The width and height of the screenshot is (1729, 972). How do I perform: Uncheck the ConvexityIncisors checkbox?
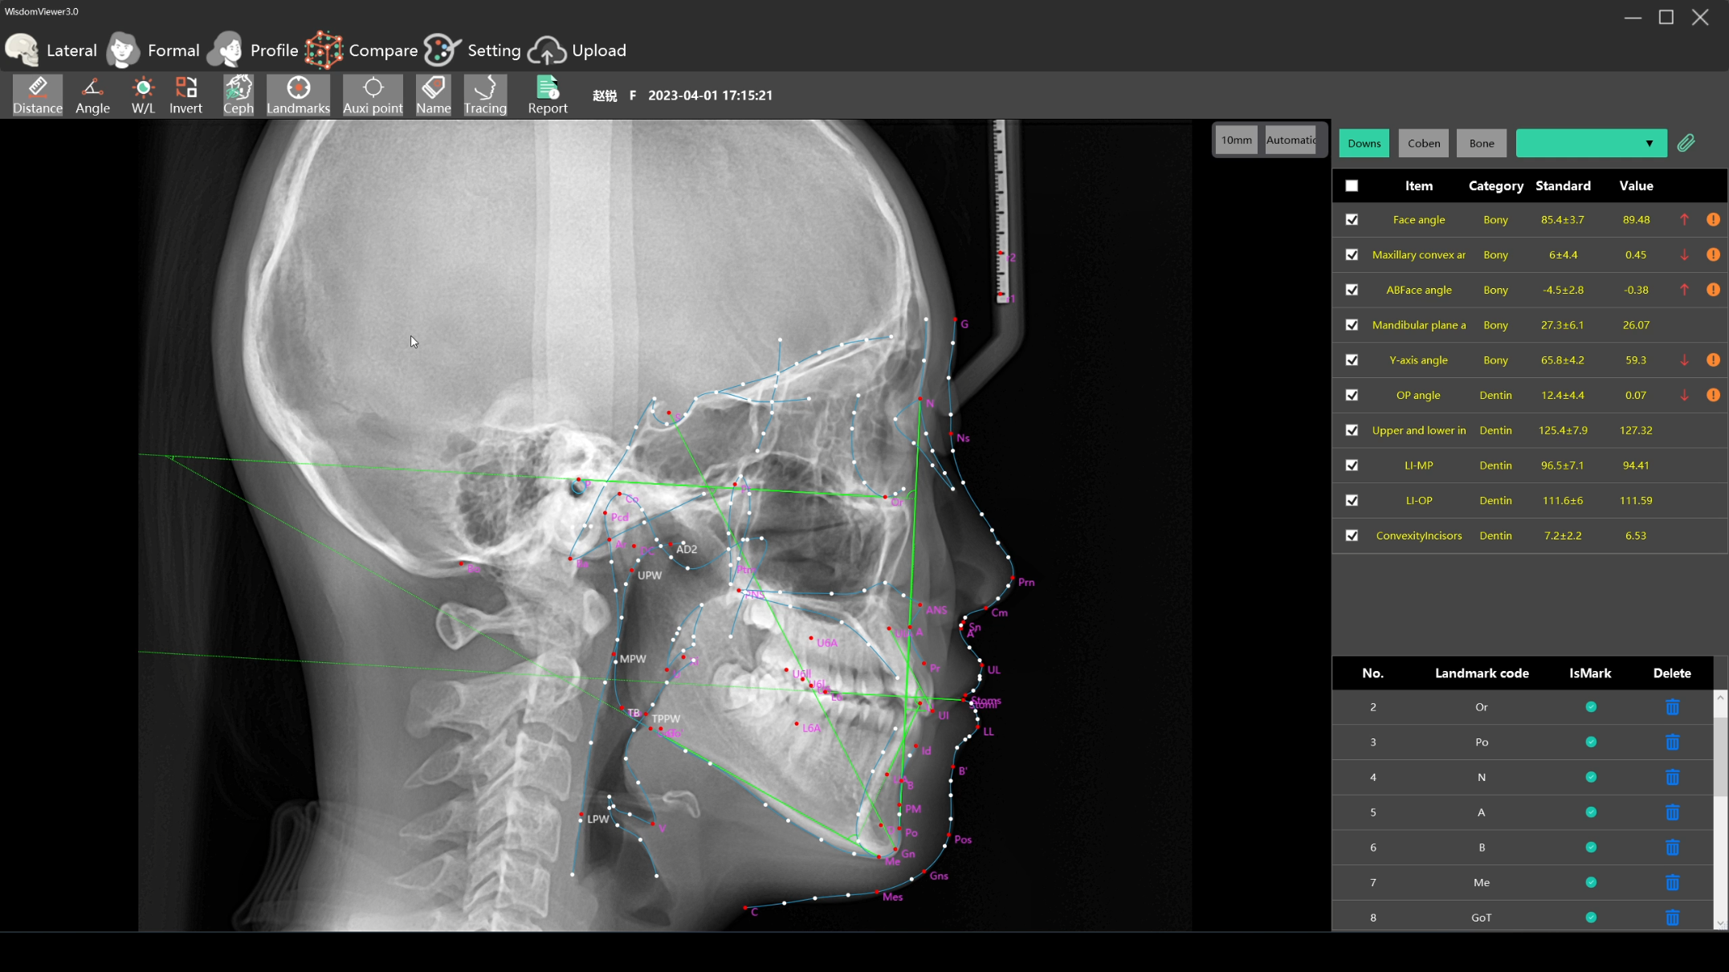(1352, 535)
